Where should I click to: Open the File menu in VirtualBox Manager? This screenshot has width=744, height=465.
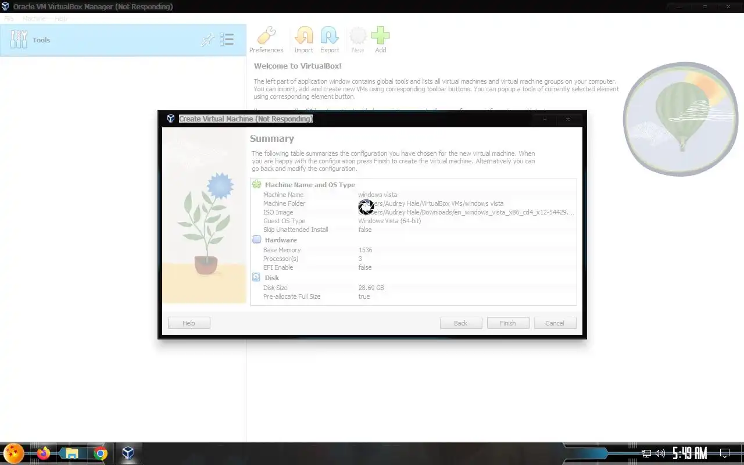(x=9, y=19)
